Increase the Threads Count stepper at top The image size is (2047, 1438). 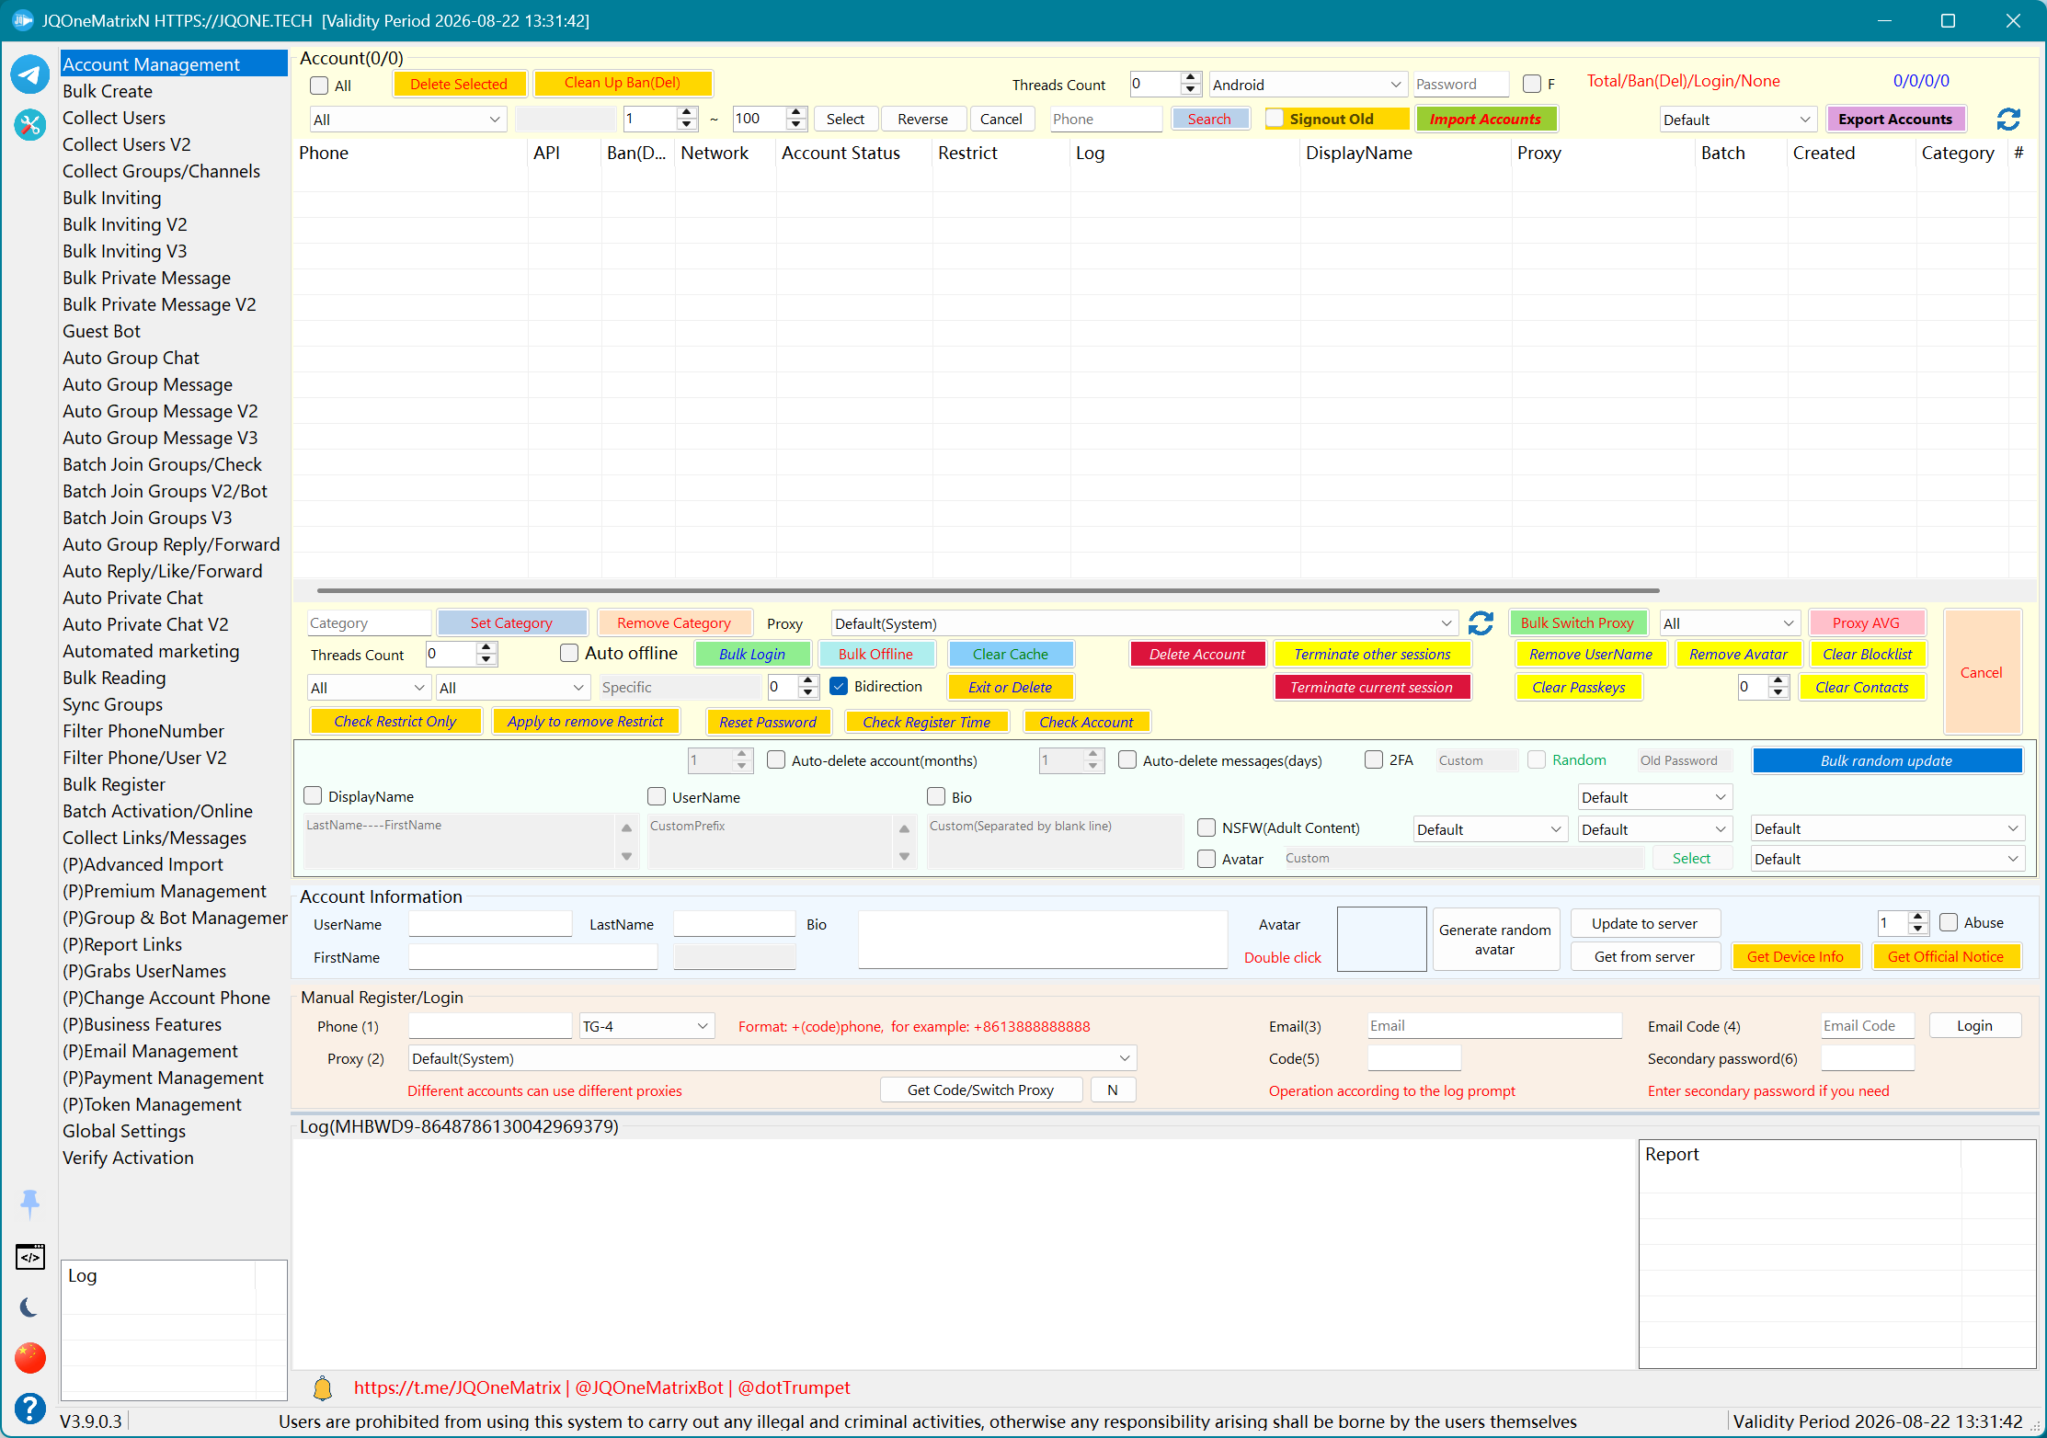point(1191,78)
